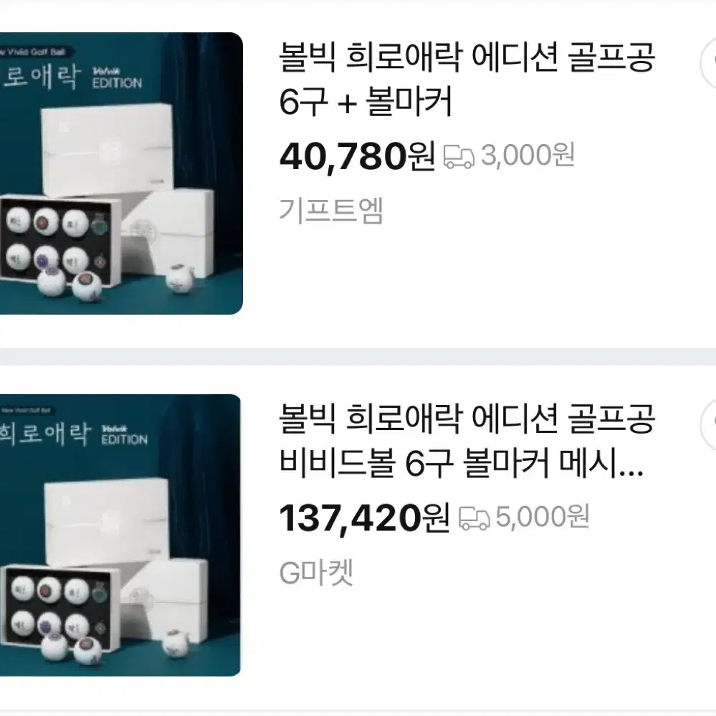Select the 40,780원 price
Viewport: 716px width, 716px height.
tap(357, 157)
